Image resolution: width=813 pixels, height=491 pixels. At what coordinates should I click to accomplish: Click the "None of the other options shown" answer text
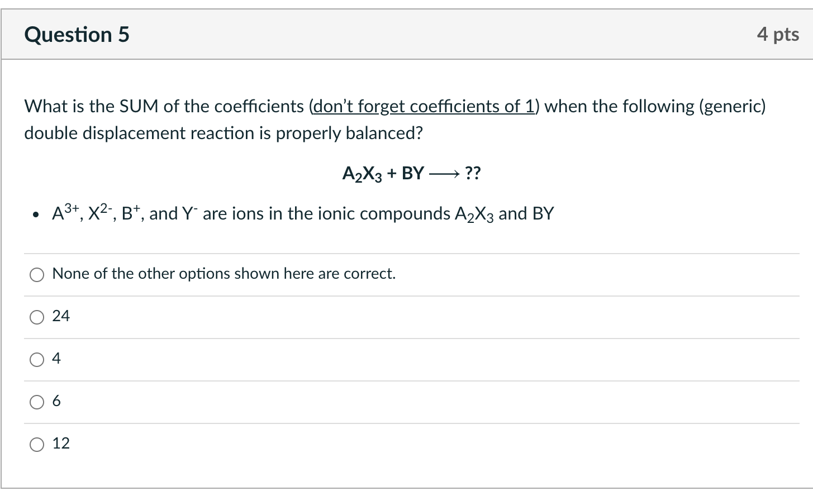224,274
